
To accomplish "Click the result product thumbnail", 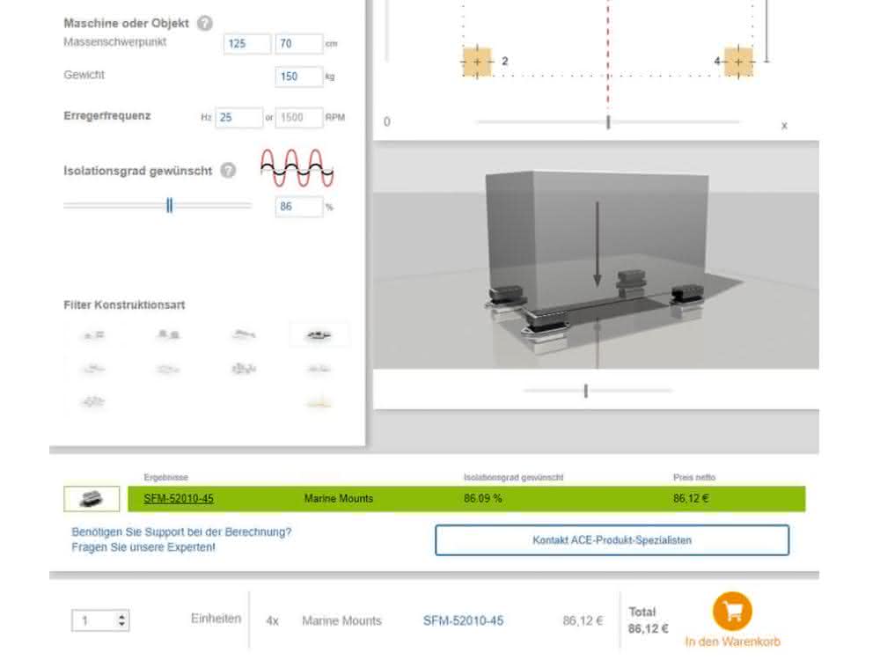I will (92, 498).
